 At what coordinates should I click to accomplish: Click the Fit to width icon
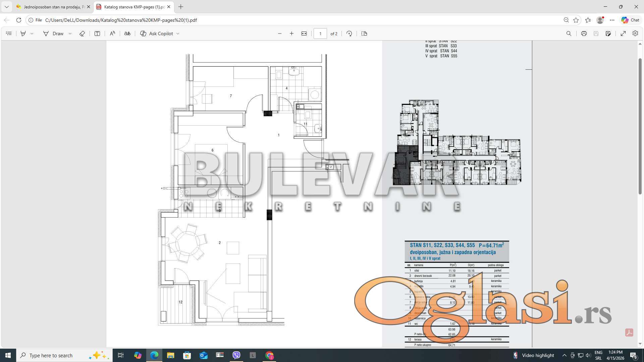point(304,34)
